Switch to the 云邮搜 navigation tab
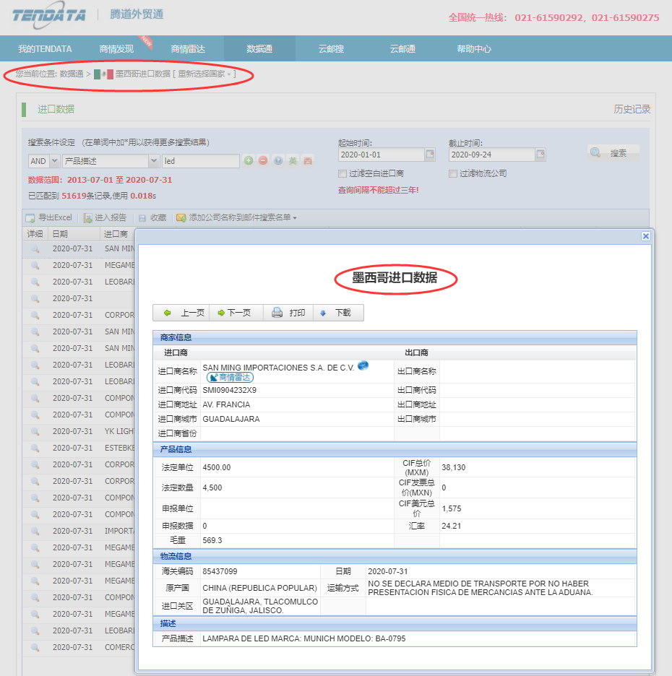Screen dimensions: 672x676 [x=331, y=49]
